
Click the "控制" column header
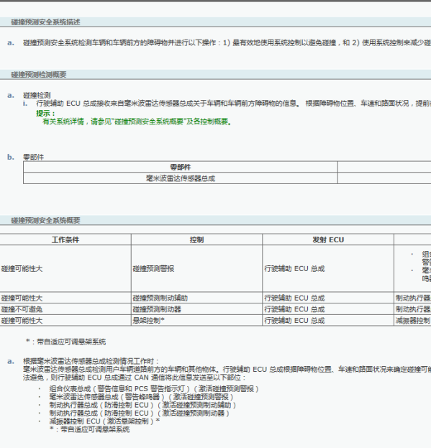[196, 239]
